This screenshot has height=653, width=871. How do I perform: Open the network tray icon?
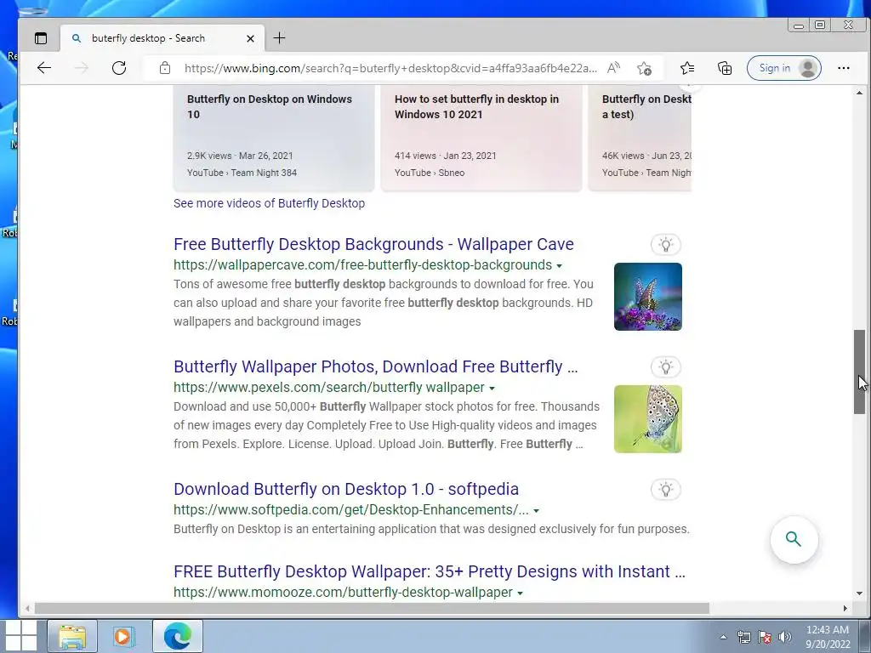(743, 637)
